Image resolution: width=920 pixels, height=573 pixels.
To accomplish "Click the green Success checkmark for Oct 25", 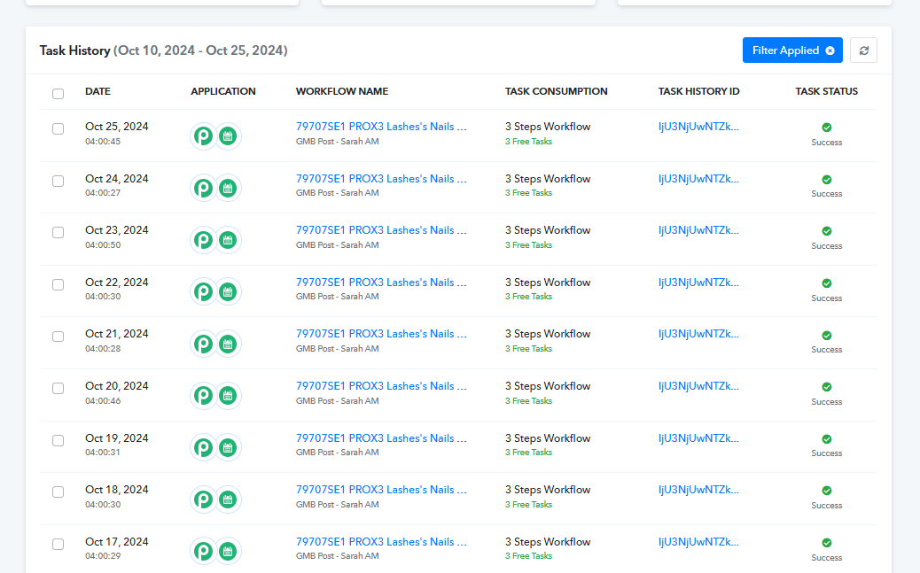I will 827,128.
